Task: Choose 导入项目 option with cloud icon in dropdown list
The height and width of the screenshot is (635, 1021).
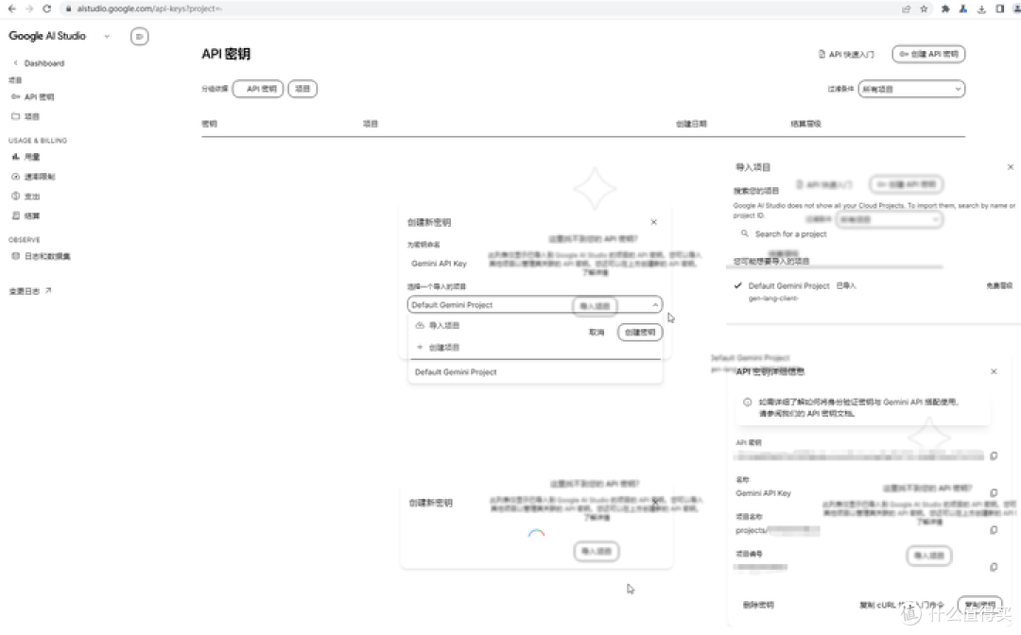Action: click(438, 325)
